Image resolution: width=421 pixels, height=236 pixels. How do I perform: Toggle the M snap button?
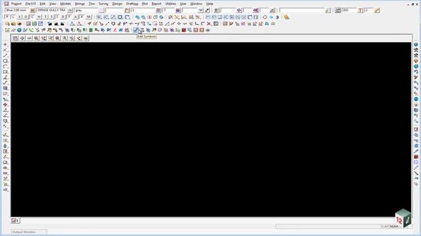(89, 17)
